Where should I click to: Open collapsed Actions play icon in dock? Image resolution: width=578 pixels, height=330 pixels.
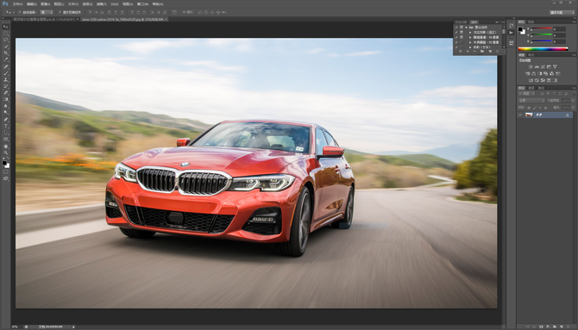(x=512, y=33)
